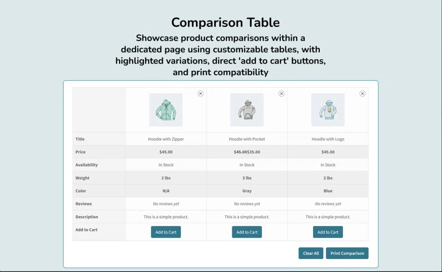The image size is (442, 272).
Task: Click the Add to Cart row label
Action: [86, 230]
